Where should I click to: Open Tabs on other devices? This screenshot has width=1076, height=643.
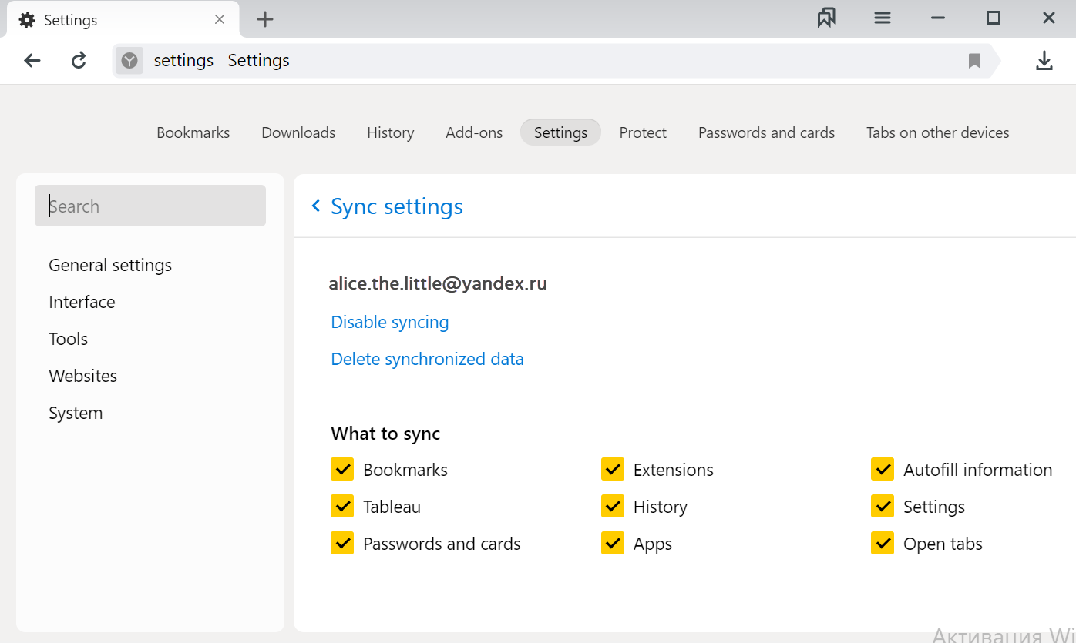click(x=937, y=132)
